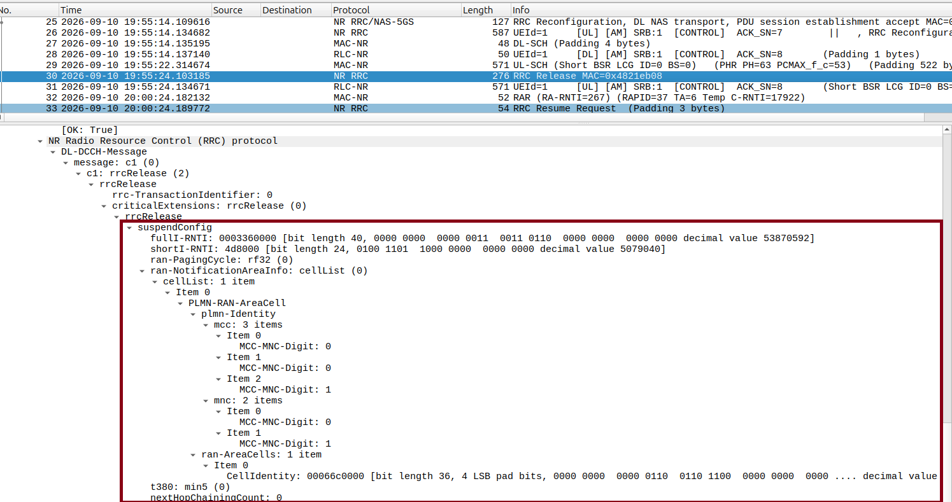The image size is (952, 502).
Task: Sort by Info column header
Action: click(x=731, y=10)
